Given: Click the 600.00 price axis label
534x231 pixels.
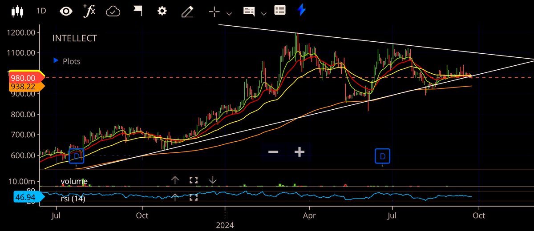Looking at the screenshot, I should (23, 155).
